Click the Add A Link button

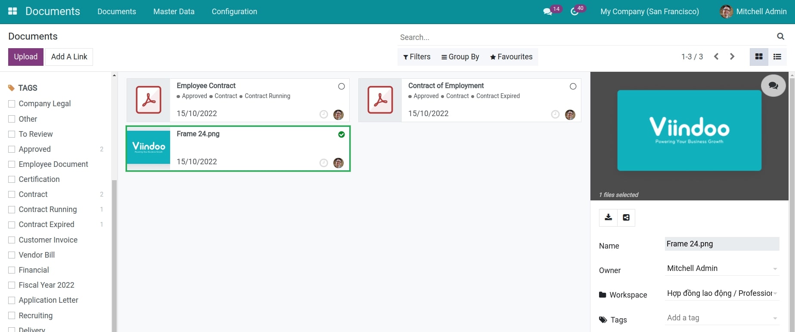(69, 57)
